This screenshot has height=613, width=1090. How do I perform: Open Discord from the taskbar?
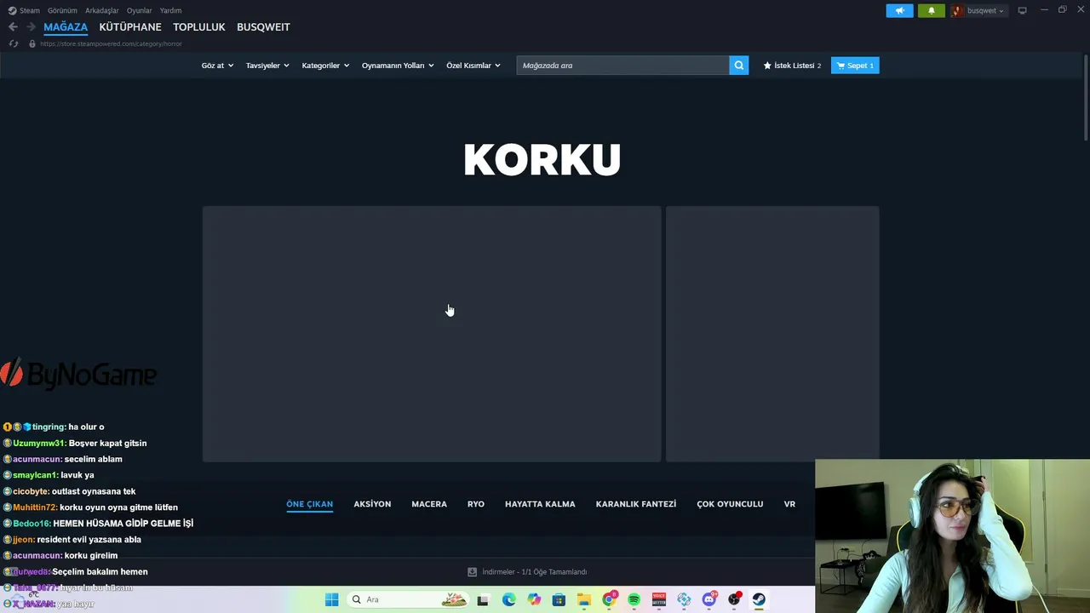click(x=709, y=599)
